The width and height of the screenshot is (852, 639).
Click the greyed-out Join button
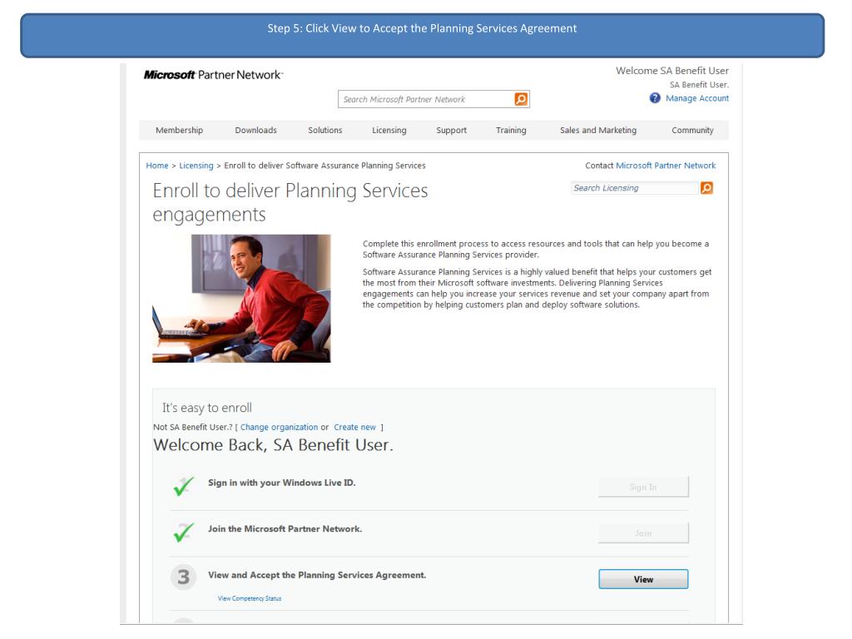pyautogui.click(x=643, y=533)
